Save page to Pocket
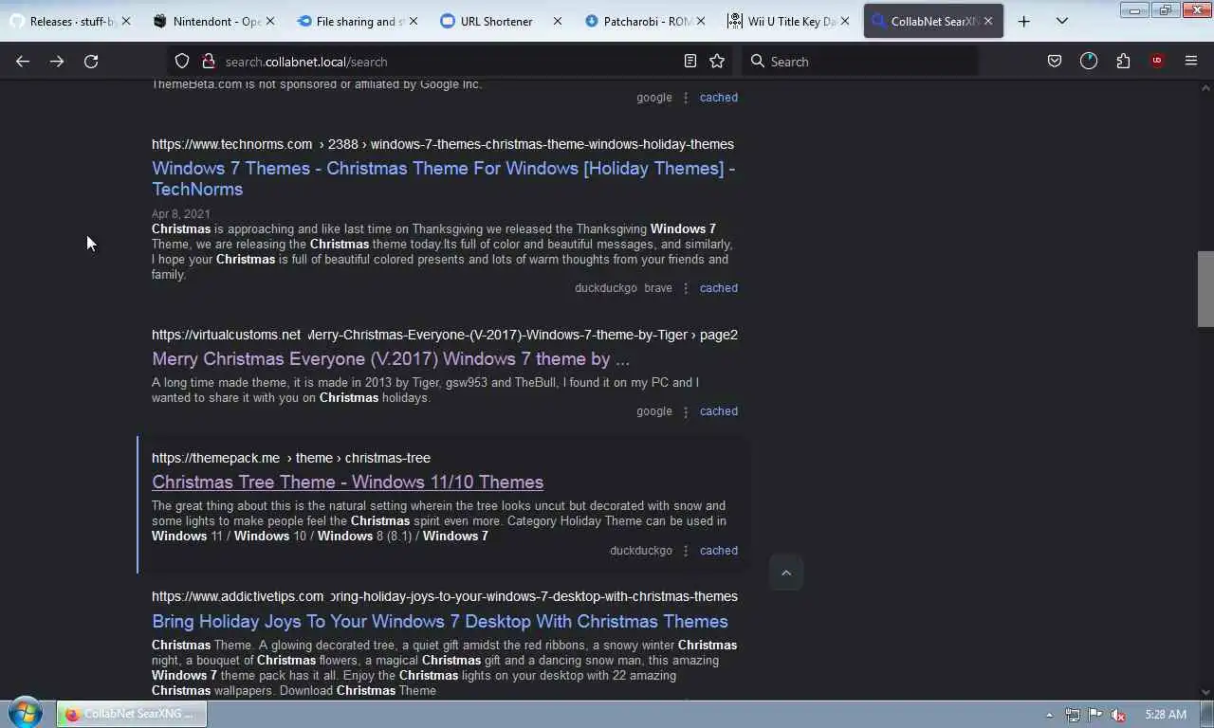Viewport: 1214px width, 728px height. (x=1055, y=62)
